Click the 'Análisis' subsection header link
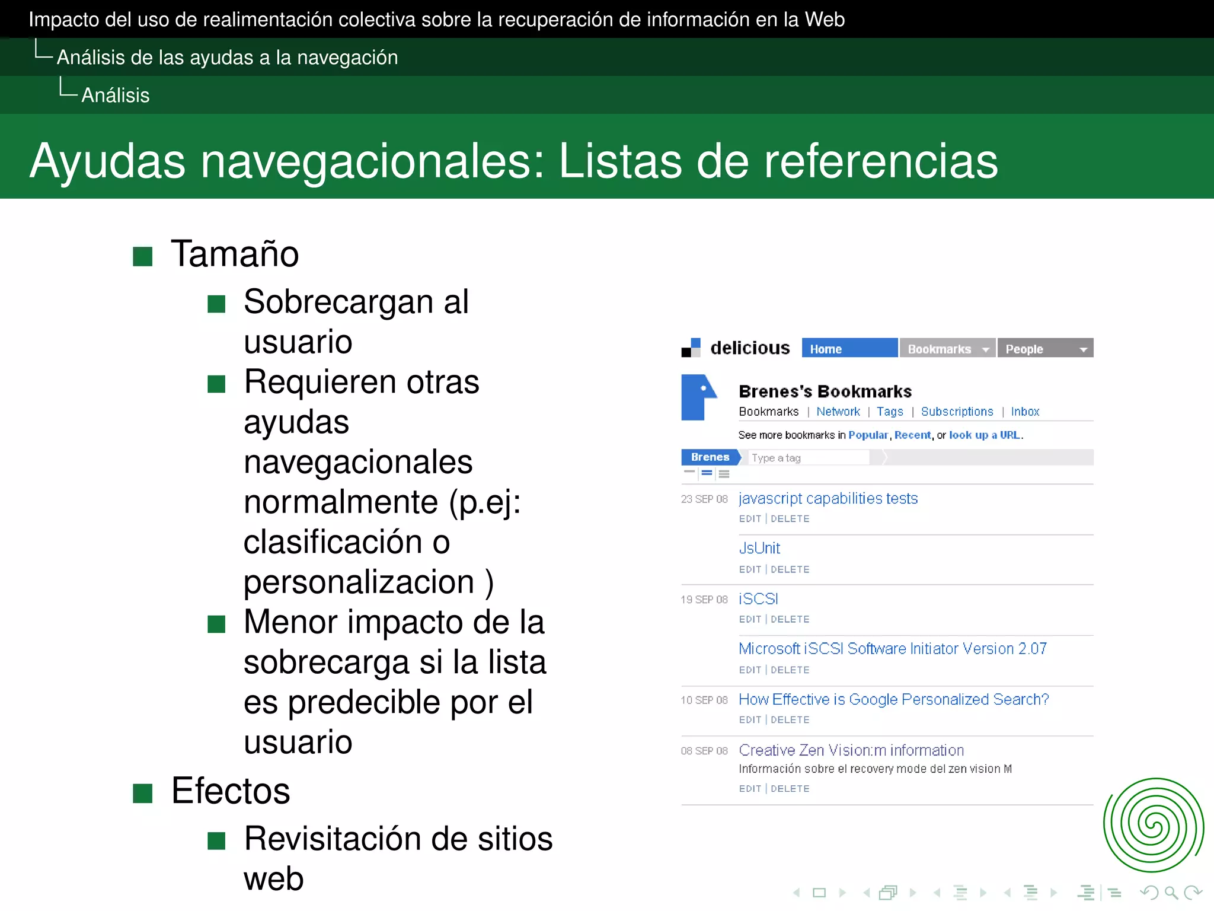This screenshot has width=1214, height=911. (116, 95)
